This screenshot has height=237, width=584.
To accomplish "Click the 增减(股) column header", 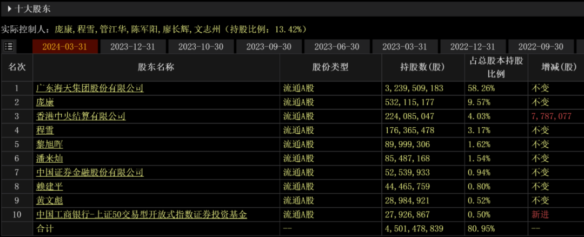I will pos(556,67).
